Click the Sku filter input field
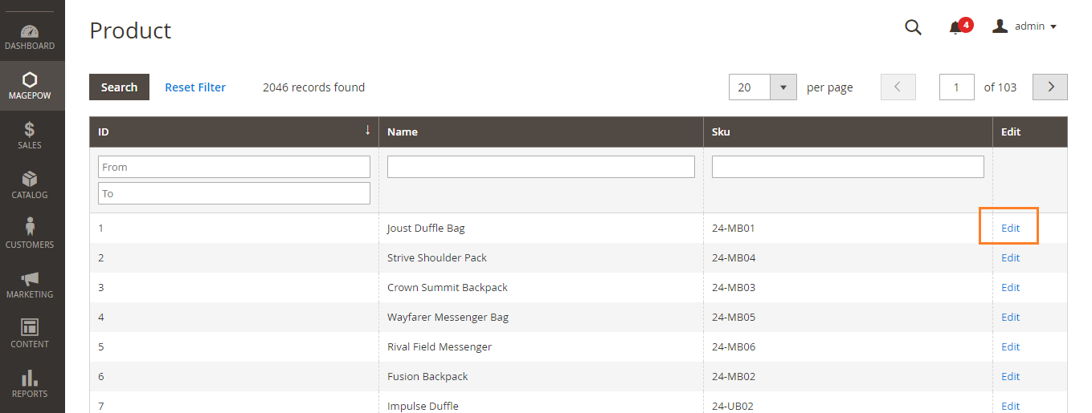Image resolution: width=1092 pixels, height=413 pixels. pyautogui.click(x=848, y=167)
